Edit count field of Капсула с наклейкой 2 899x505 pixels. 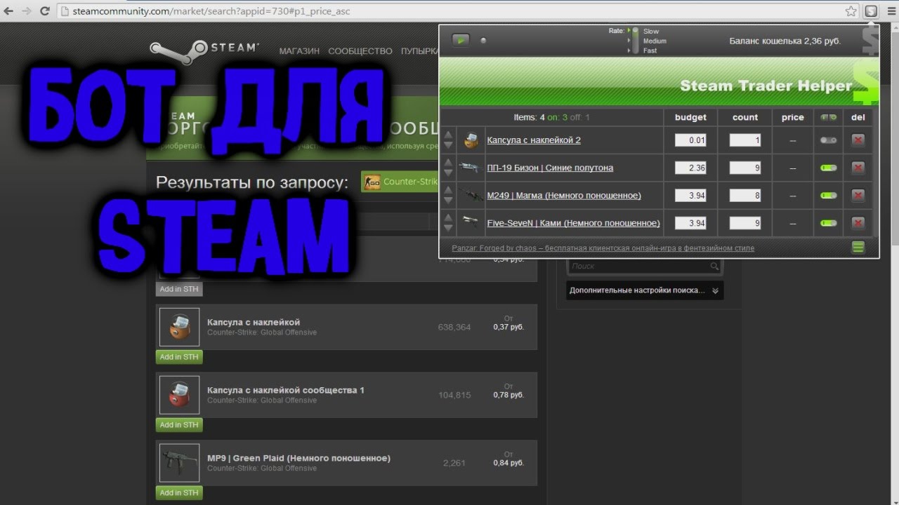pyautogui.click(x=745, y=140)
